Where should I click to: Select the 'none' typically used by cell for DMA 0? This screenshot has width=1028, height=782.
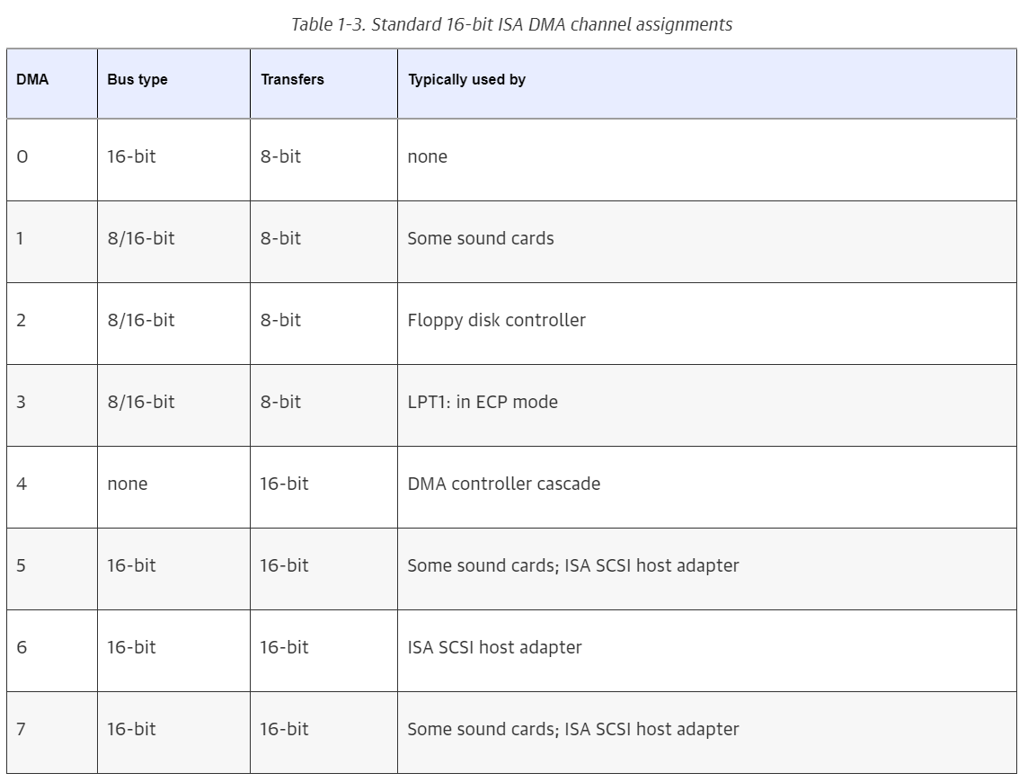[x=707, y=160]
